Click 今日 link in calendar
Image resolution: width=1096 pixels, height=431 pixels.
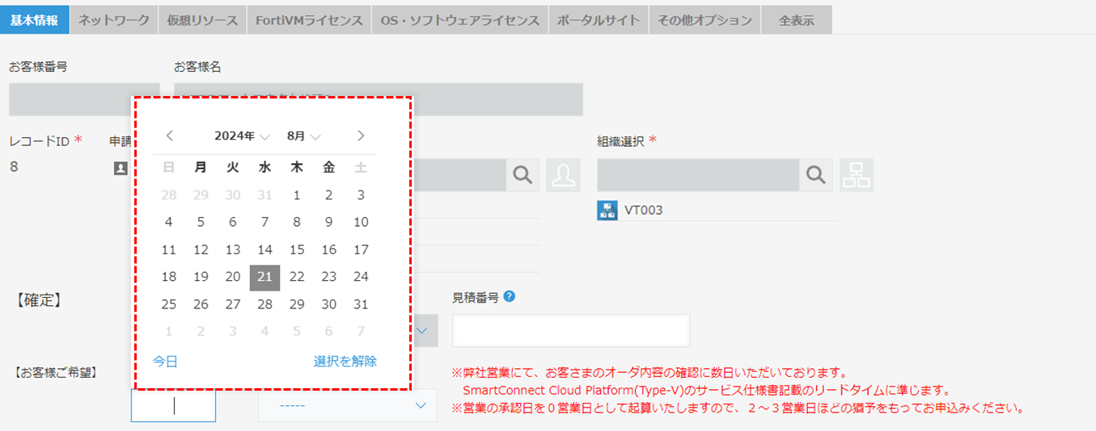pyautogui.click(x=165, y=362)
